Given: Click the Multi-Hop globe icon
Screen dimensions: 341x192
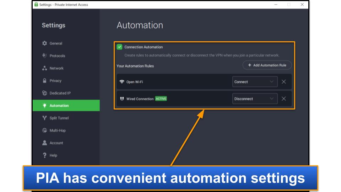Looking at the screenshot, I should (45, 130).
